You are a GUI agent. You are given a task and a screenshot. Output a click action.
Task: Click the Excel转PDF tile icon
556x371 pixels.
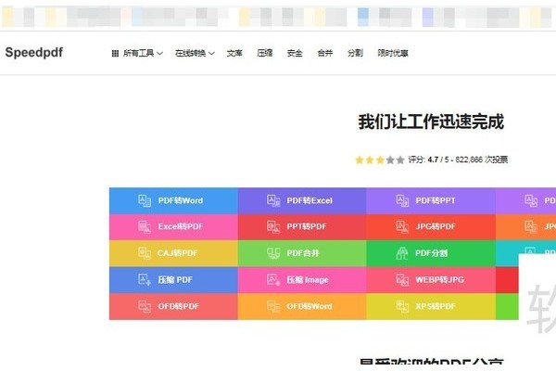(x=145, y=226)
